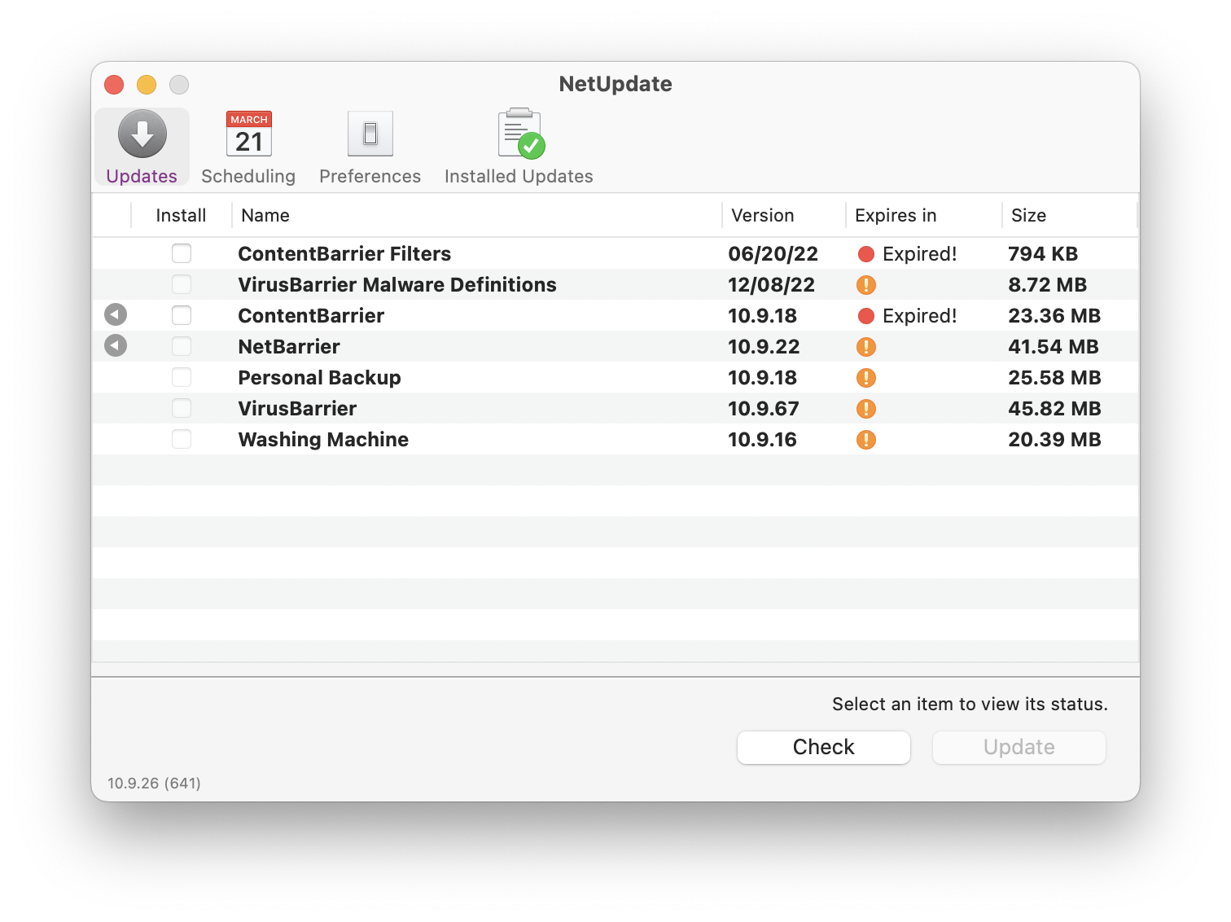The image size is (1231, 922).
Task: Click the Install column header
Action: point(181,215)
